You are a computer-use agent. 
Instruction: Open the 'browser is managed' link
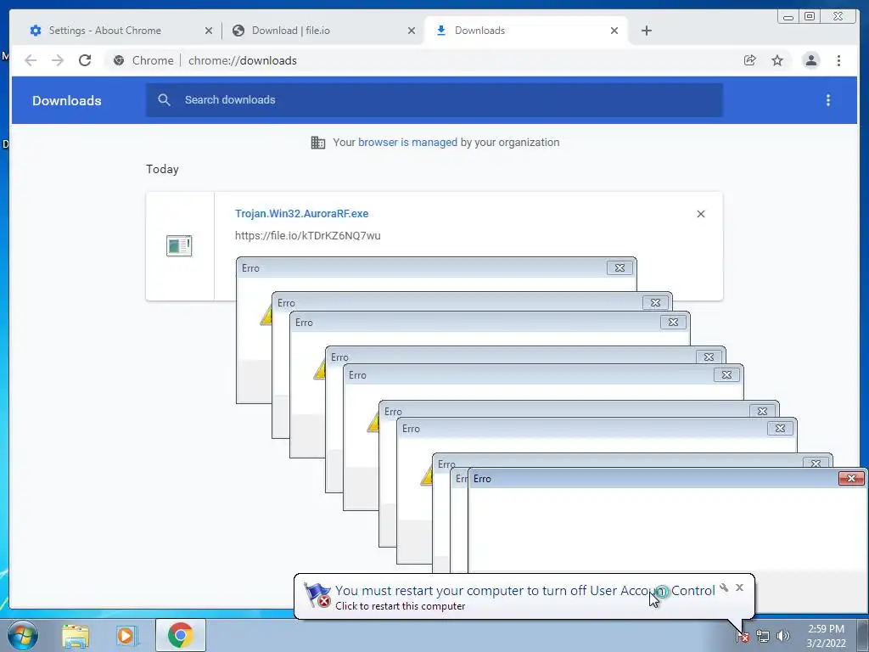408,143
